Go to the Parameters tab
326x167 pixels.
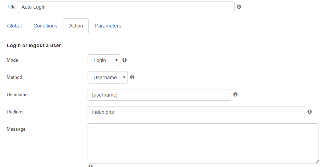pos(108,26)
